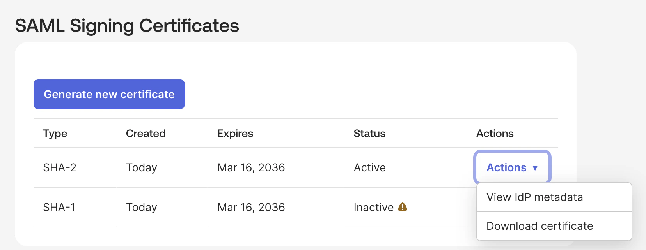Image resolution: width=646 pixels, height=250 pixels.
Task: Open the Actions menu for the SHA-2 certificate
Action: pyautogui.click(x=512, y=167)
